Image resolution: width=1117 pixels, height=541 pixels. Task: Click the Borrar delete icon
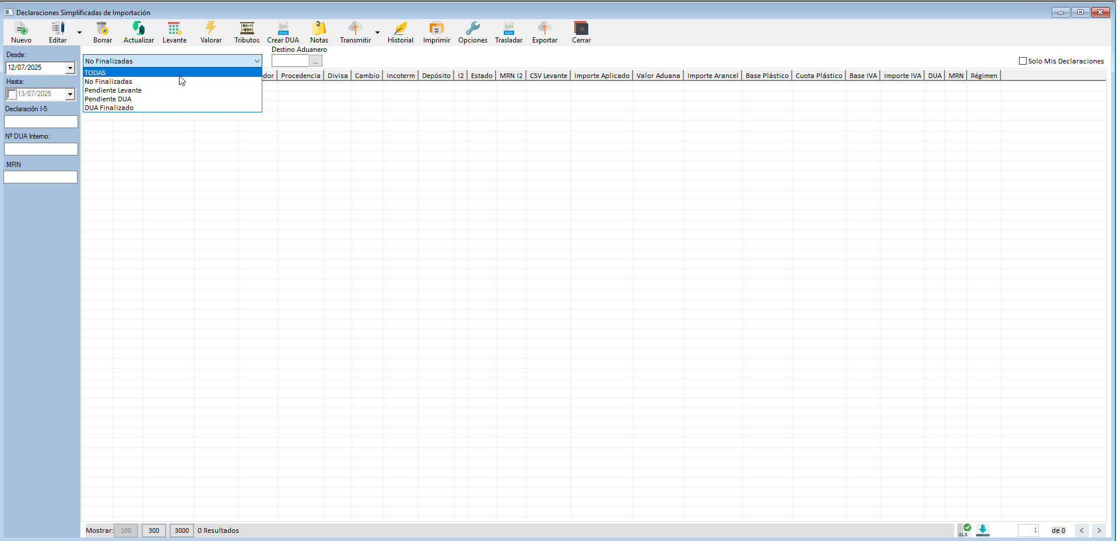coord(103,29)
